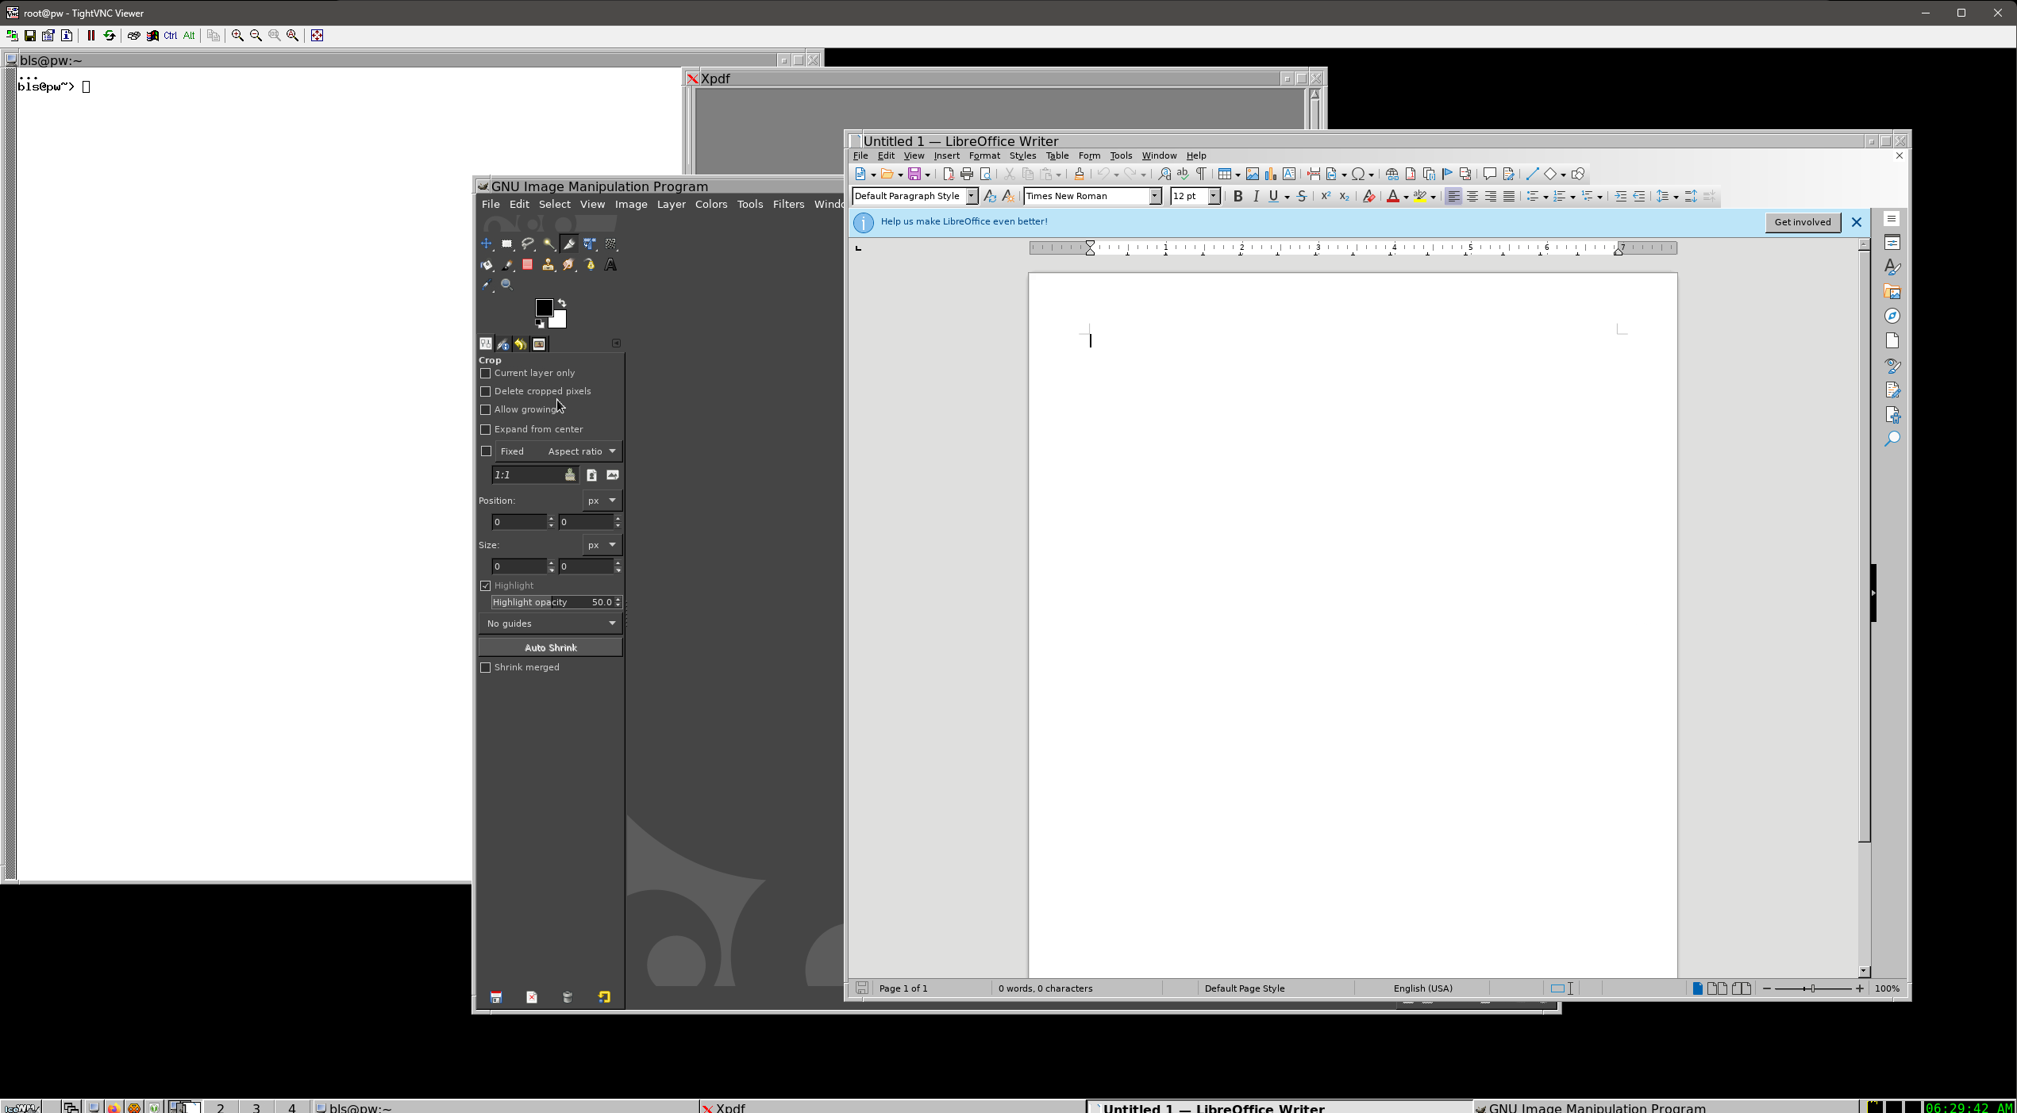Open the 12 pt font size dropdown
This screenshot has height=1113, width=2017.
pos(1214,196)
